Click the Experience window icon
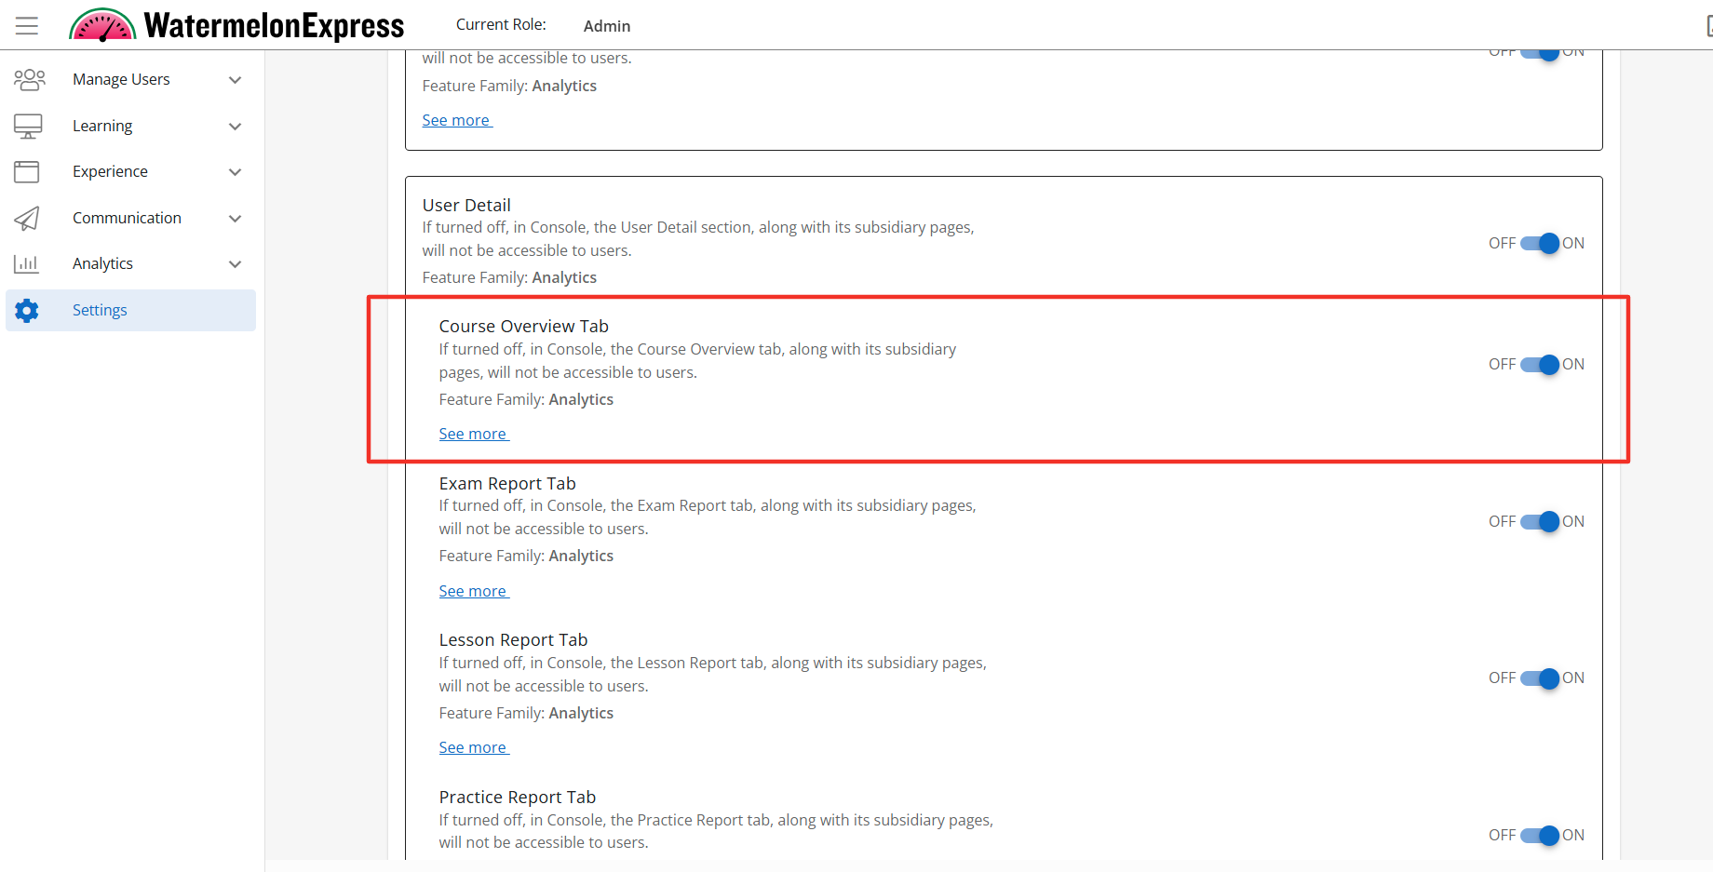The image size is (1713, 872). [27, 171]
